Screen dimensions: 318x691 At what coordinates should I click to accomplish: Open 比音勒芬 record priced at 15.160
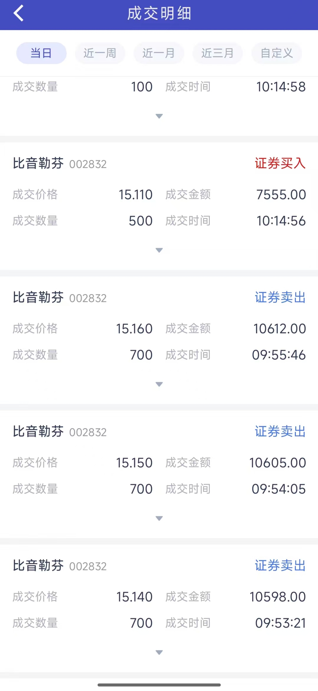(38, 297)
